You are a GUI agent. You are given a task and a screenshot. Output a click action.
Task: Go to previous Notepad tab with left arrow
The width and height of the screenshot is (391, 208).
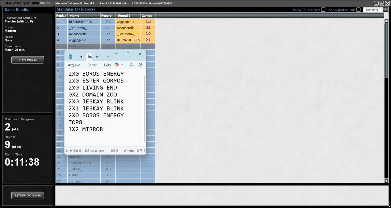pos(81,57)
